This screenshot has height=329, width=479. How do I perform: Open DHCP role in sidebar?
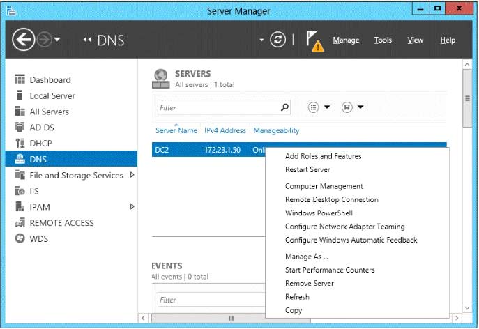coord(40,144)
